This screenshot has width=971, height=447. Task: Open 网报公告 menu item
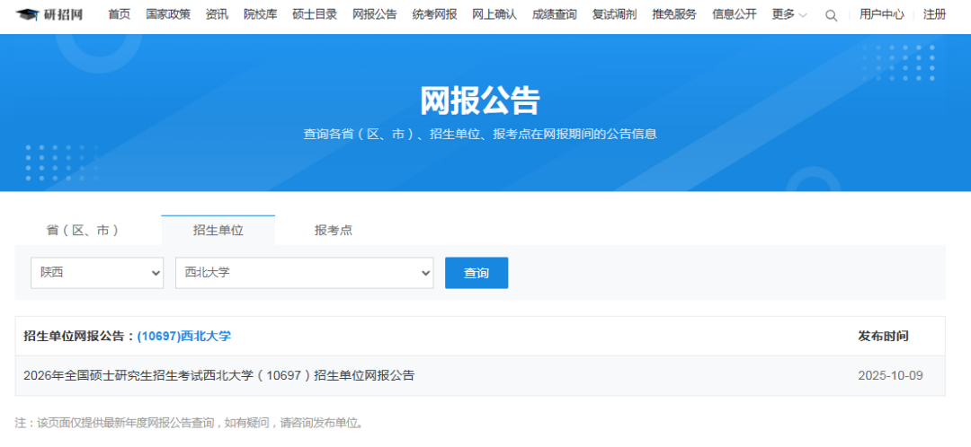tap(375, 15)
